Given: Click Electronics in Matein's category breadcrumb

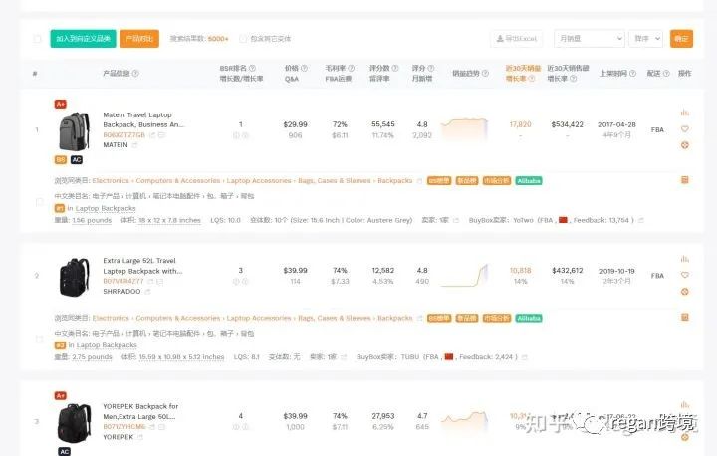Looking at the screenshot, I should [x=111, y=180].
